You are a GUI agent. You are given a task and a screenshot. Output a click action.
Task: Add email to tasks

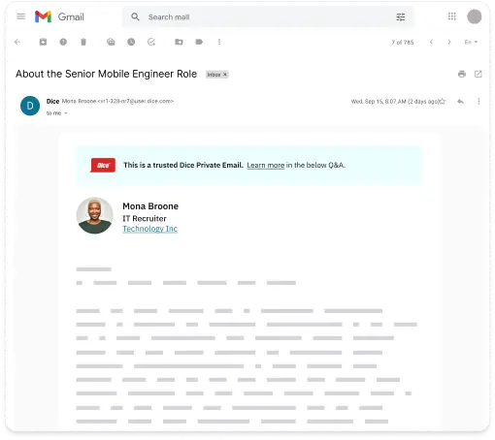[x=151, y=42]
